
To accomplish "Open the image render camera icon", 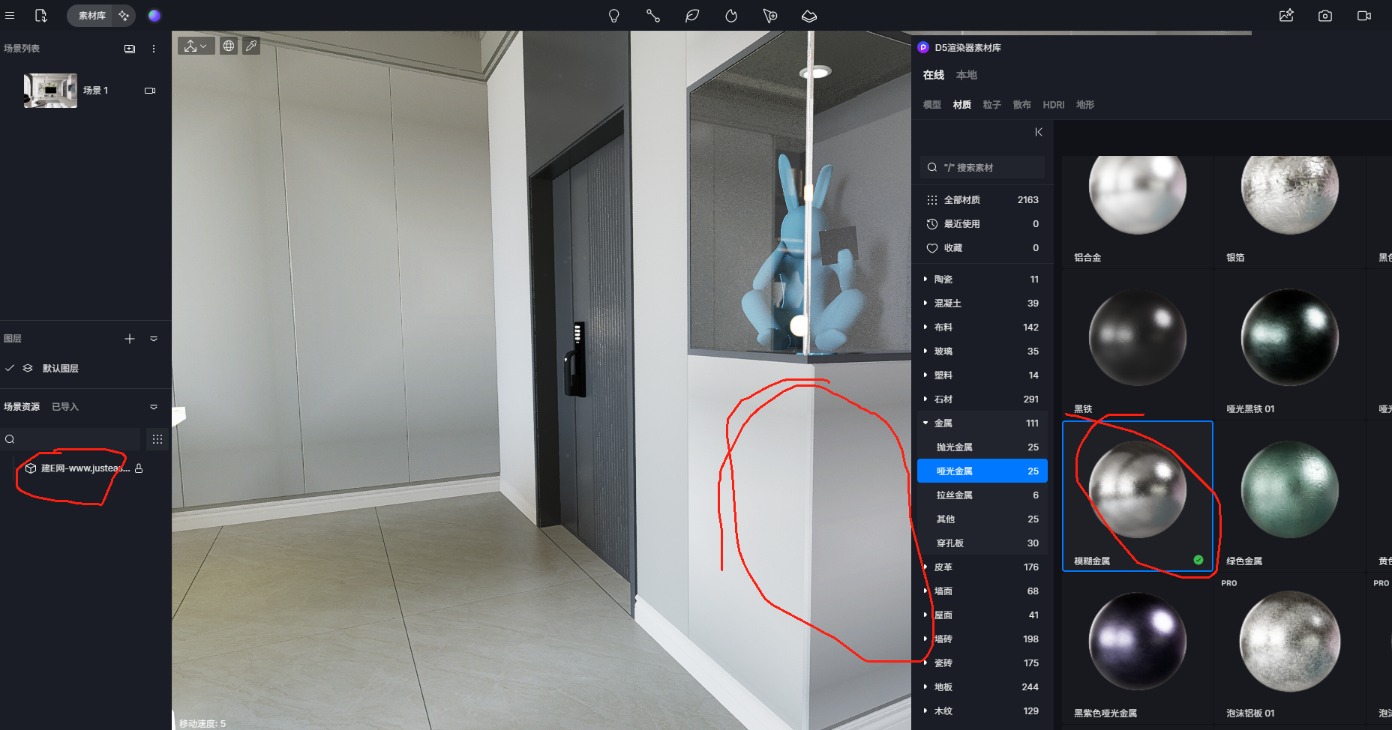I will [x=1325, y=16].
